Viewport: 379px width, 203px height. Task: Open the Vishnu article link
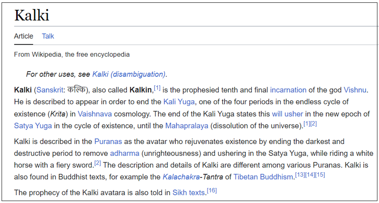355,90
